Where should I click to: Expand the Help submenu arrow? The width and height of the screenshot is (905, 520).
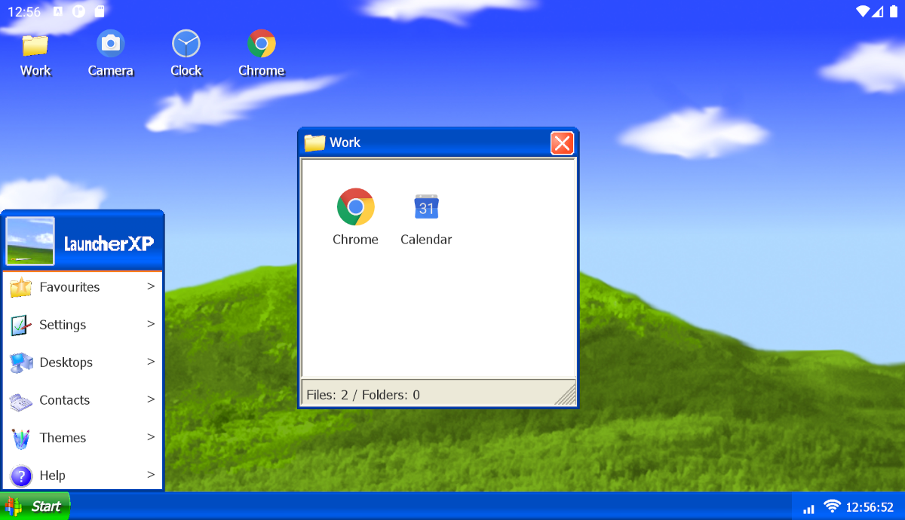coord(151,475)
